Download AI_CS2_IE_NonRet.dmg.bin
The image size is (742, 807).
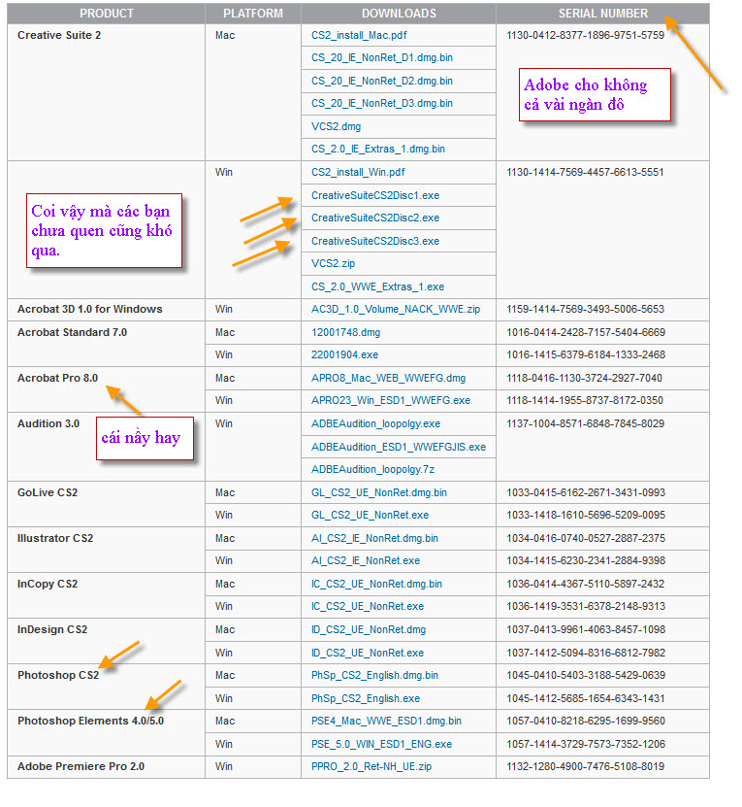coord(374,539)
